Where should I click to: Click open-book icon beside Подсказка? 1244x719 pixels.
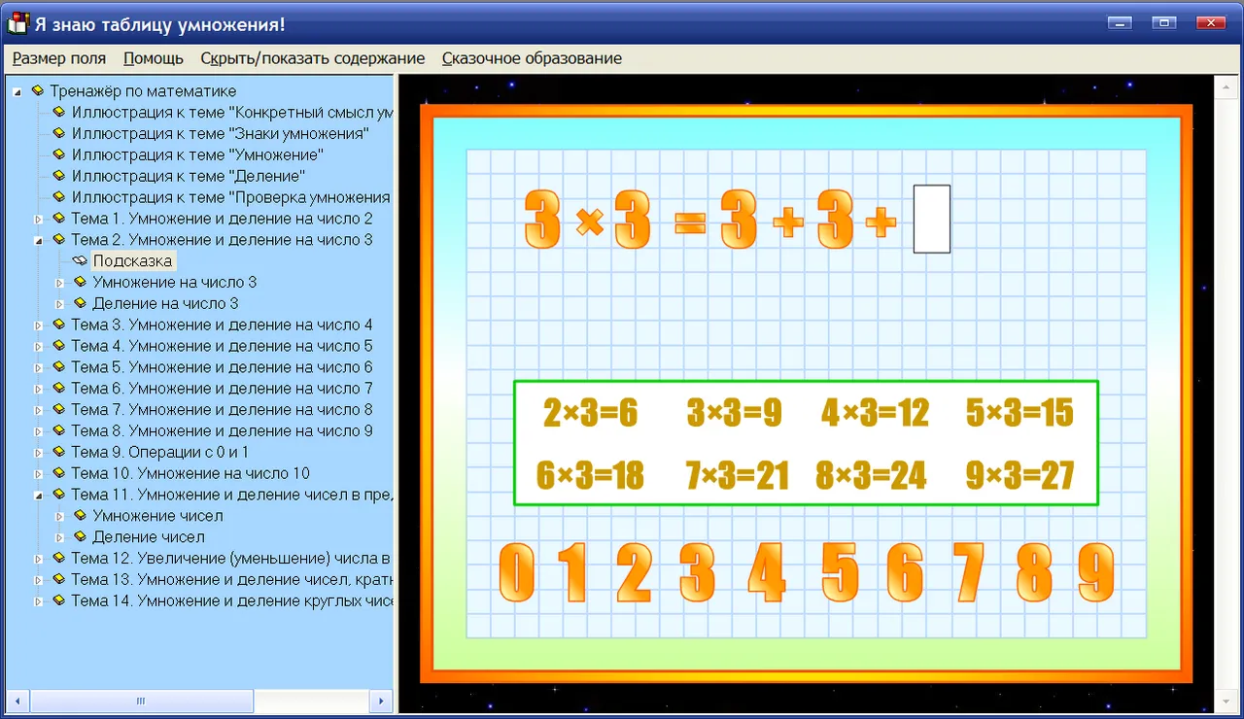click(80, 261)
